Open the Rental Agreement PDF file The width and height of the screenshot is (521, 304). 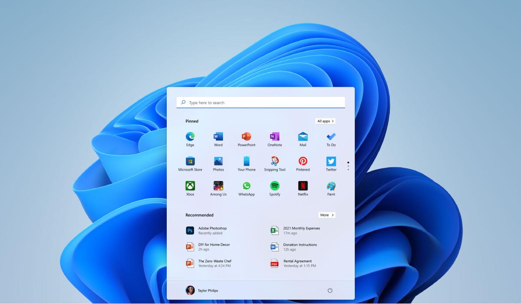(x=297, y=263)
